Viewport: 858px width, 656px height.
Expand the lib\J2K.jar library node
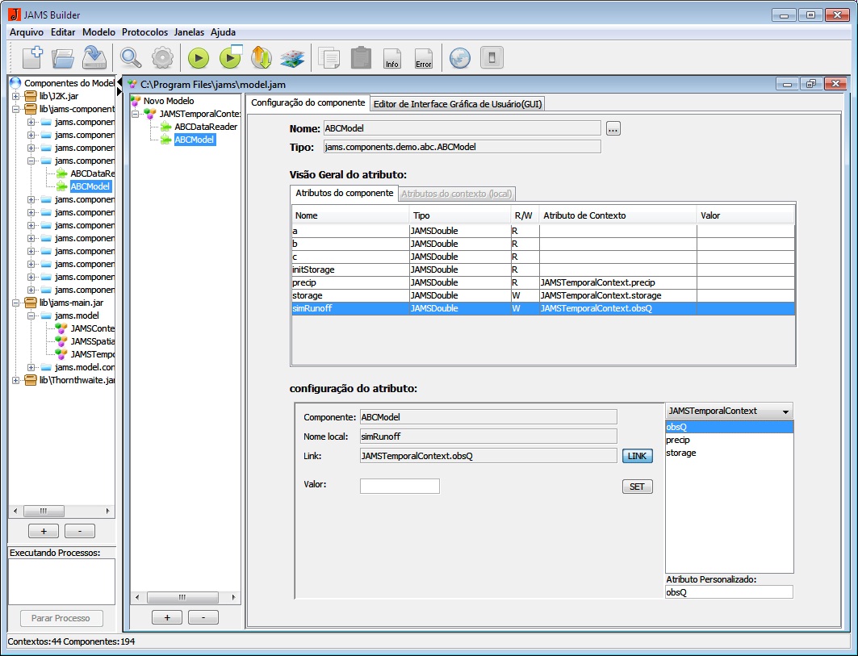16,96
